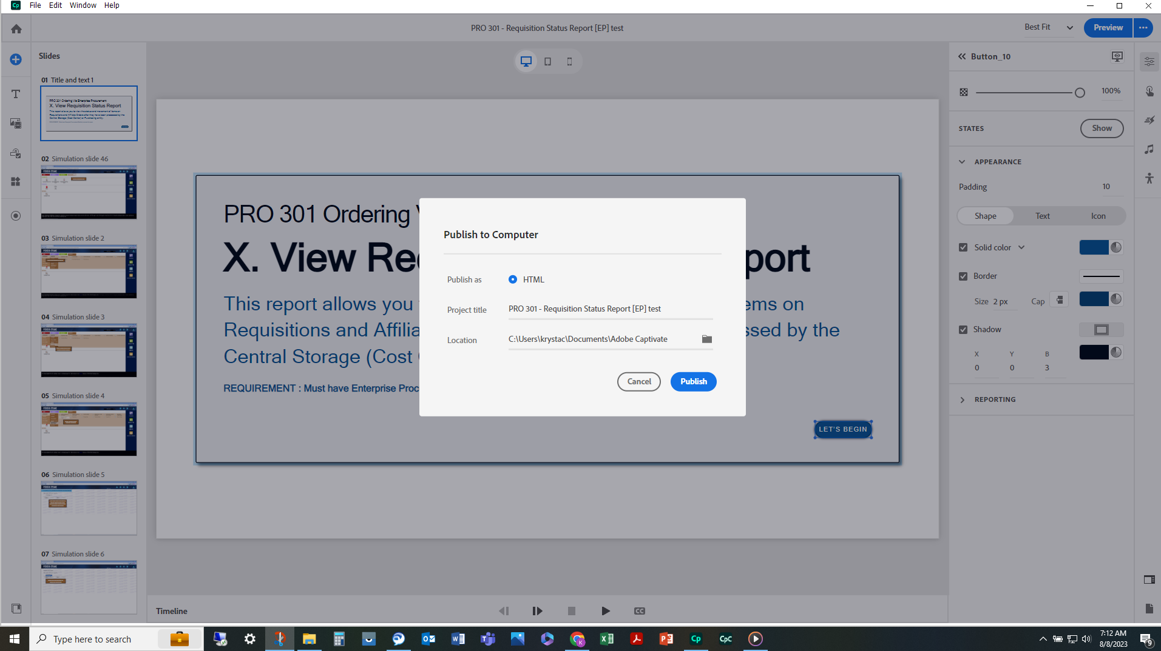Cancel the Publish to Computer dialog

[x=638, y=382]
